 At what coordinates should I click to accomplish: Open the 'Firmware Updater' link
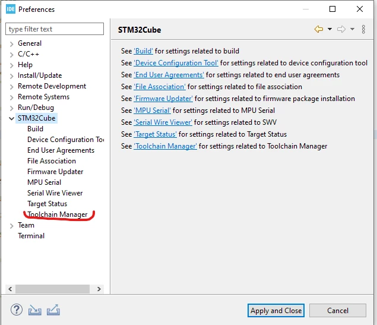coord(163,99)
